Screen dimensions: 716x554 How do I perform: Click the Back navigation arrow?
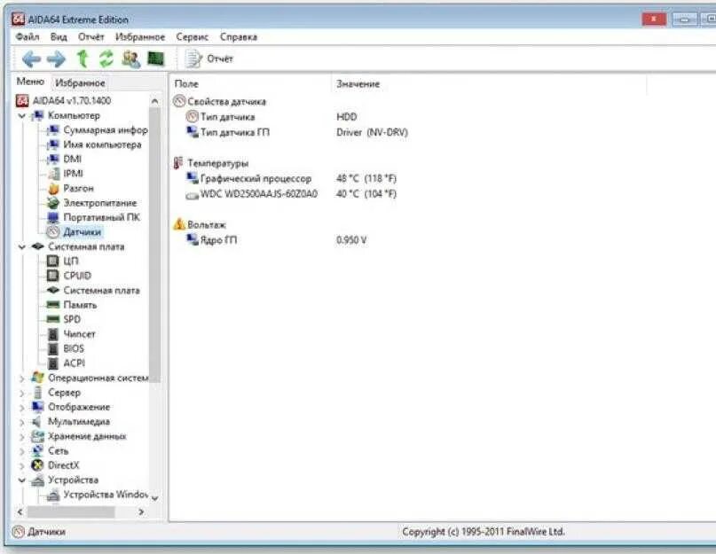31,59
